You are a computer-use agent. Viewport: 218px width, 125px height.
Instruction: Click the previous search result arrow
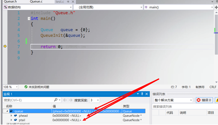(65, 100)
